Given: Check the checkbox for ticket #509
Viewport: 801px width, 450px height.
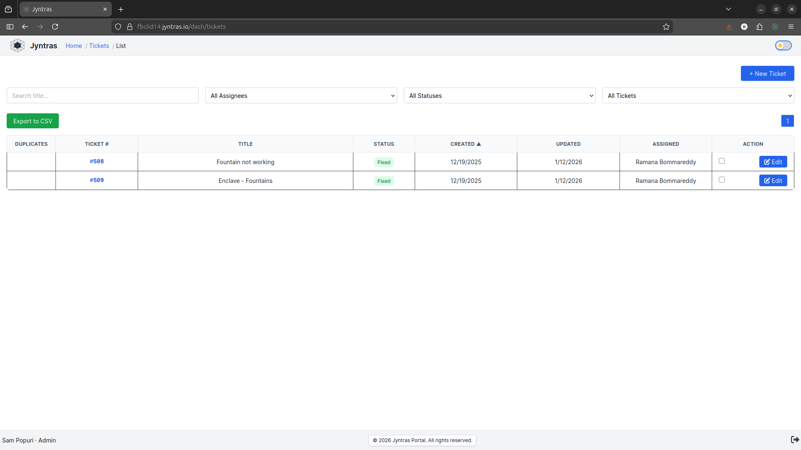Looking at the screenshot, I should pos(722,180).
